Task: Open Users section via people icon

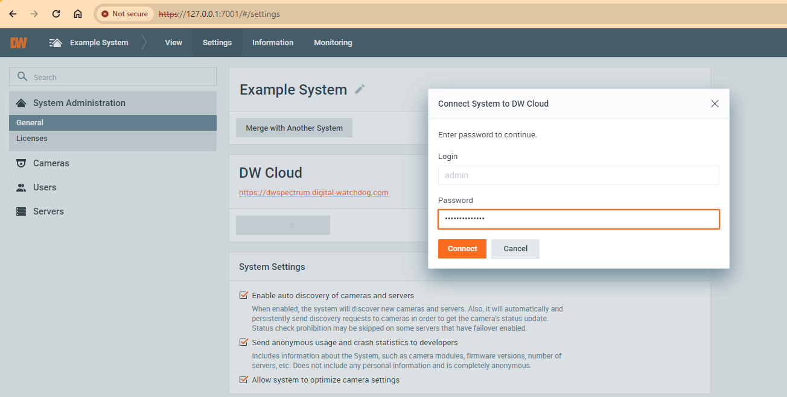Action: pos(21,187)
